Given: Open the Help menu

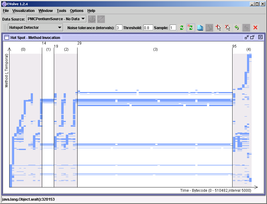Looking at the screenshot, I should (91, 11).
